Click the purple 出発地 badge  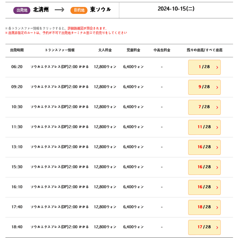tap(22, 10)
